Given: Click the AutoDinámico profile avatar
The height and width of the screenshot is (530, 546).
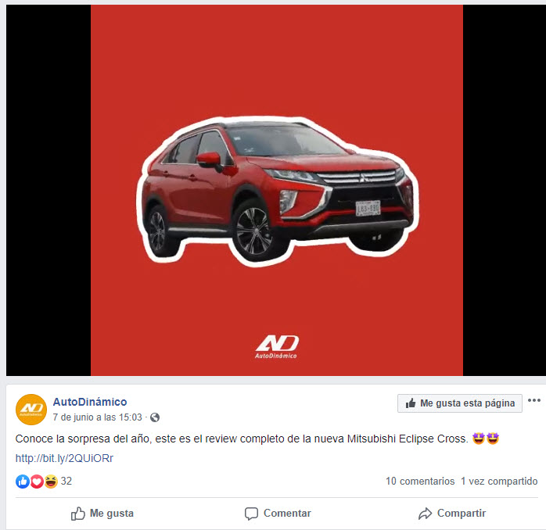Looking at the screenshot, I should click(31, 410).
